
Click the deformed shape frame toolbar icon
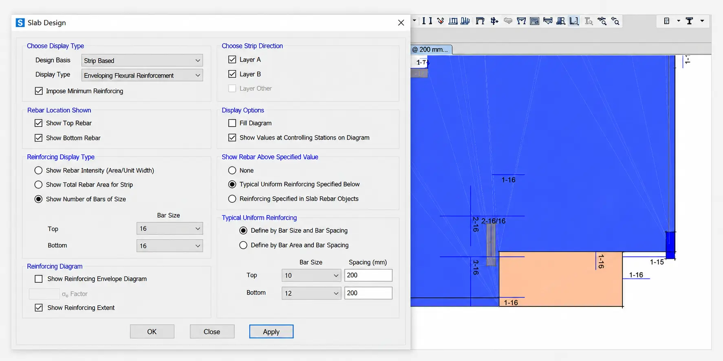click(465, 21)
